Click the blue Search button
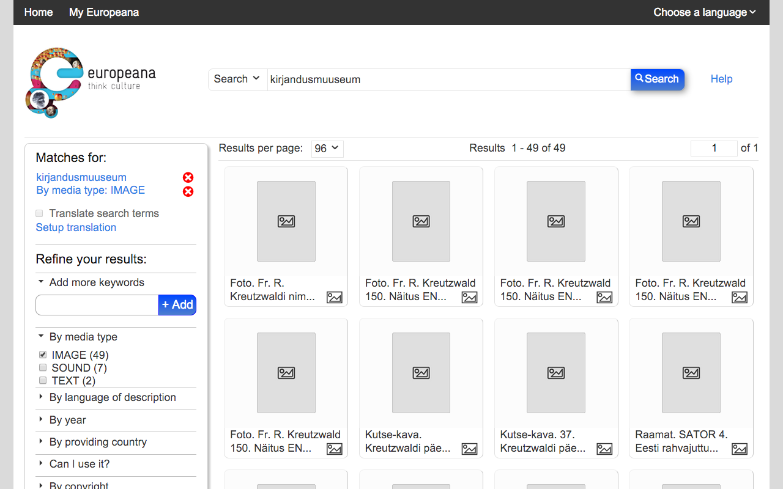 [x=658, y=79]
